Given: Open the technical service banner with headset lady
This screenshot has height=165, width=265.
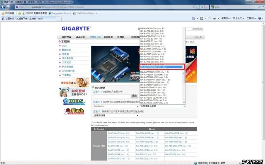Looking at the screenshot, I should point(75,82).
